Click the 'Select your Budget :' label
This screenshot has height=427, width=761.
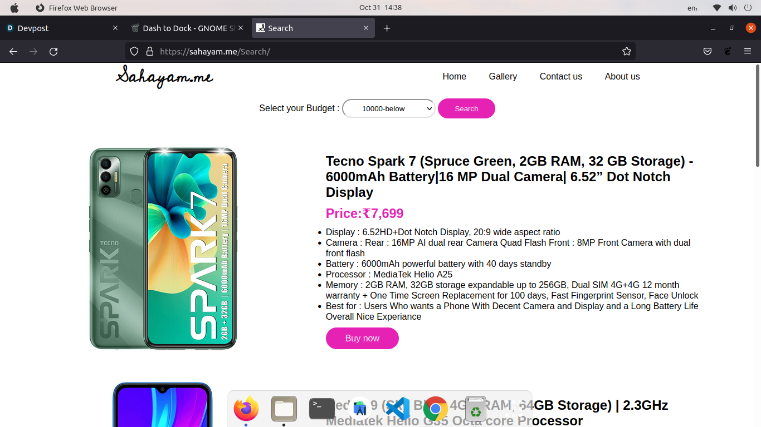coord(299,108)
